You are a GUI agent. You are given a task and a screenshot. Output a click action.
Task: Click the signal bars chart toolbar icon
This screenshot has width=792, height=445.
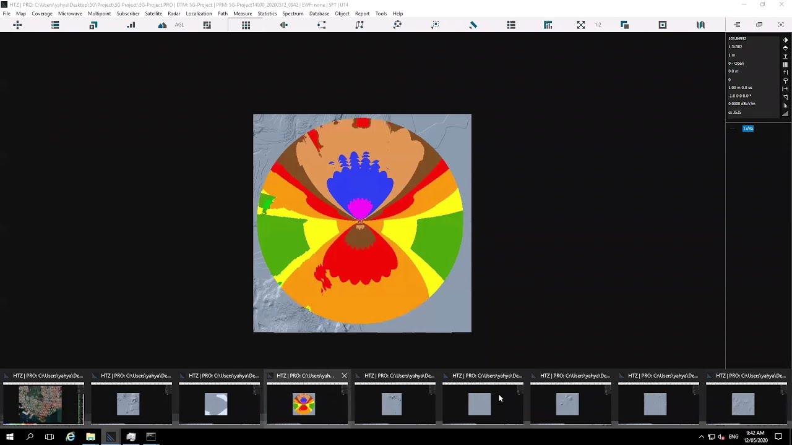pyautogui.click(x=131, y=25)
